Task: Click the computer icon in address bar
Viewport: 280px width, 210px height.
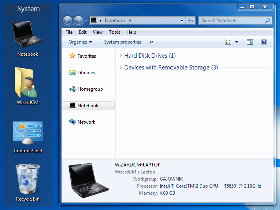Action: 94,20
